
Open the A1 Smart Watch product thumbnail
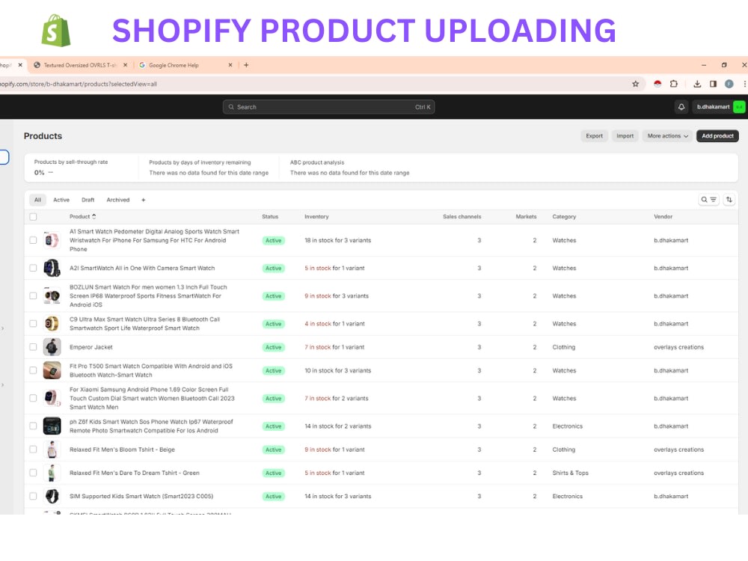52,240
